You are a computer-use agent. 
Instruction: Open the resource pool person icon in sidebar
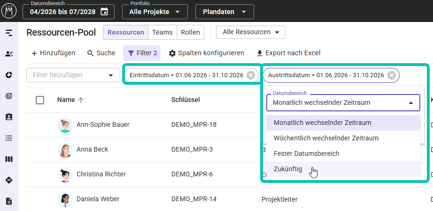point(9,54)
